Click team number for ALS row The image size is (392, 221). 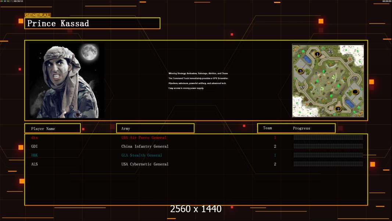[275, 164]
